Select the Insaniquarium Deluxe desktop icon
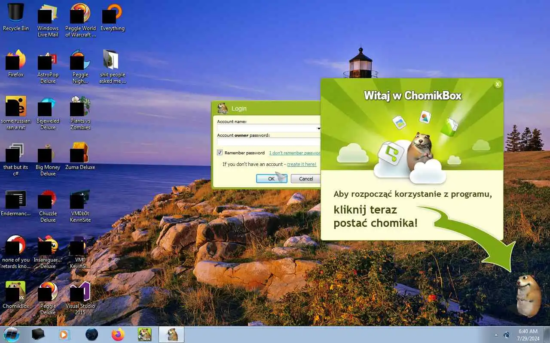 point(48,251)
